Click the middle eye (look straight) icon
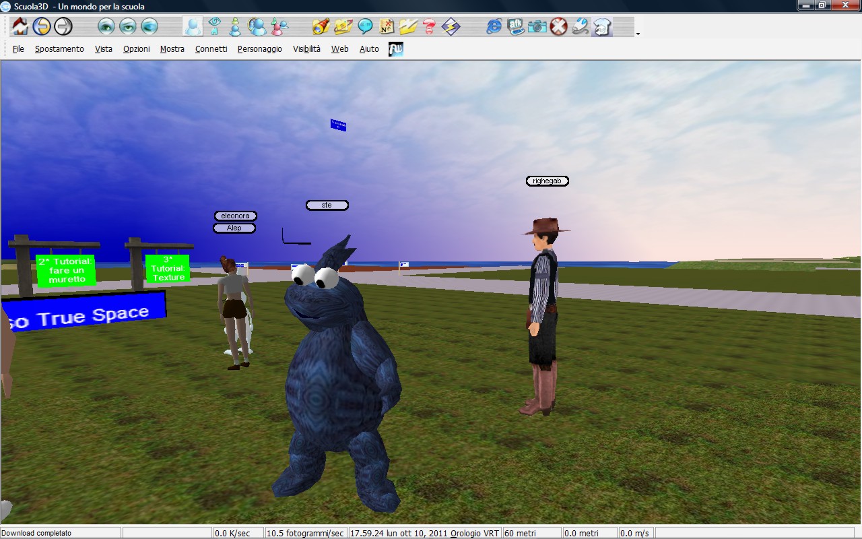Screen dimensions: 862x539 point(128,26)
